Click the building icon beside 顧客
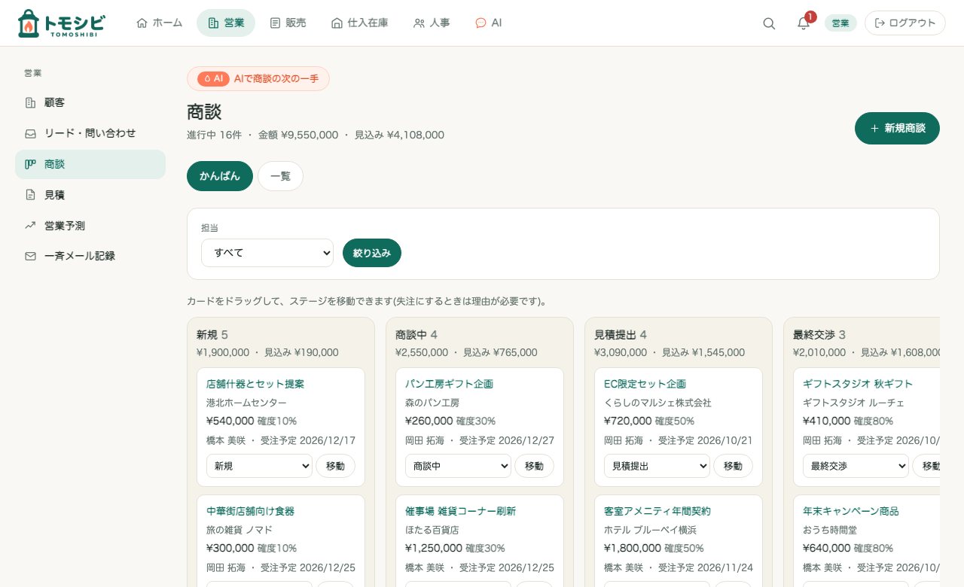 pos(30,102)
